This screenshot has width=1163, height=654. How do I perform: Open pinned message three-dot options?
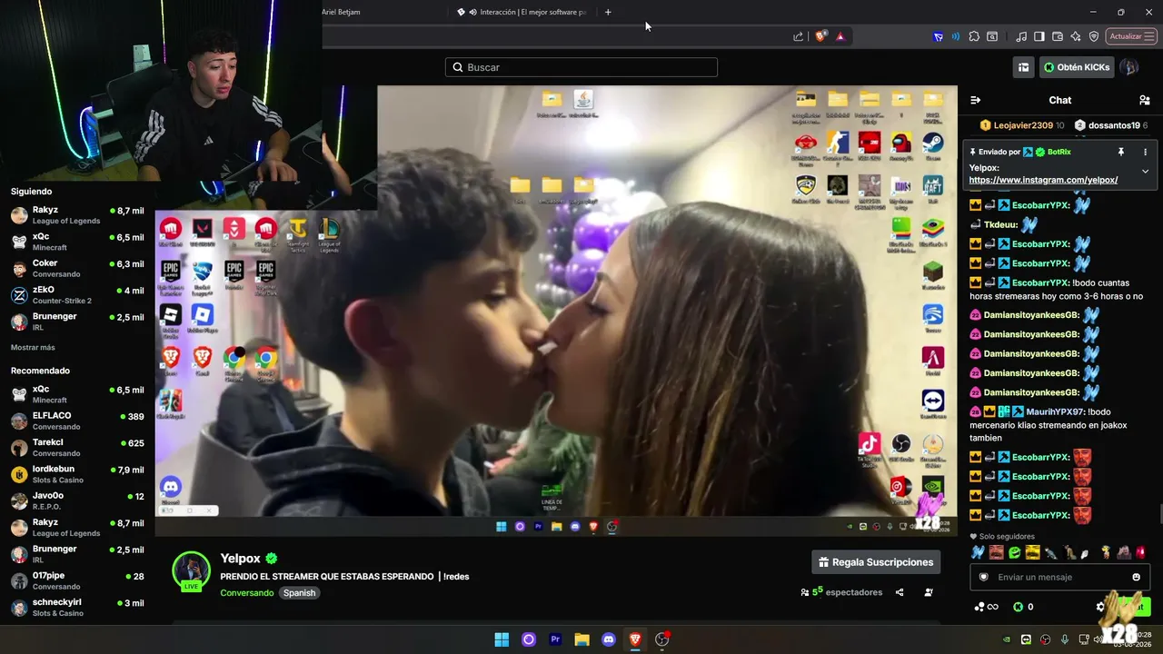tap(1145, 152)
